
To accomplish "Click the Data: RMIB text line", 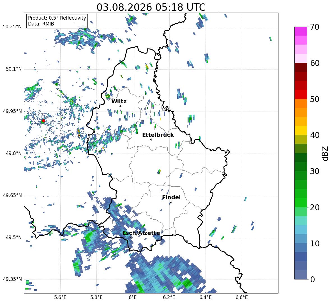I will 41,24.
